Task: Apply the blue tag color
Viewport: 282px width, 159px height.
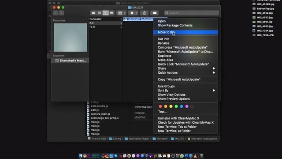Action: click(182, 106)
